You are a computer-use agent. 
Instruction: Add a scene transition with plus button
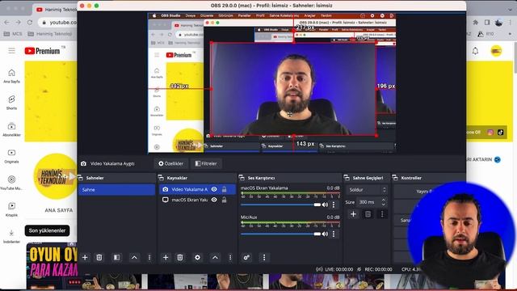point(353,214)
